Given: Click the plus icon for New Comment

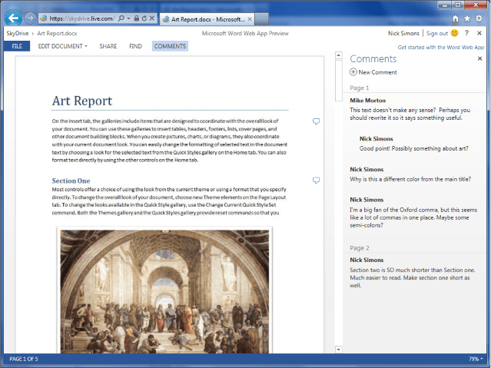Looking at the screenshot, I should point(353,72).
